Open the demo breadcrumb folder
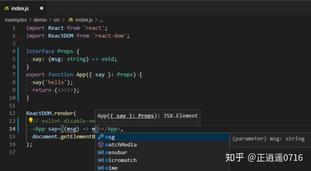 click(x=40, y=20)
